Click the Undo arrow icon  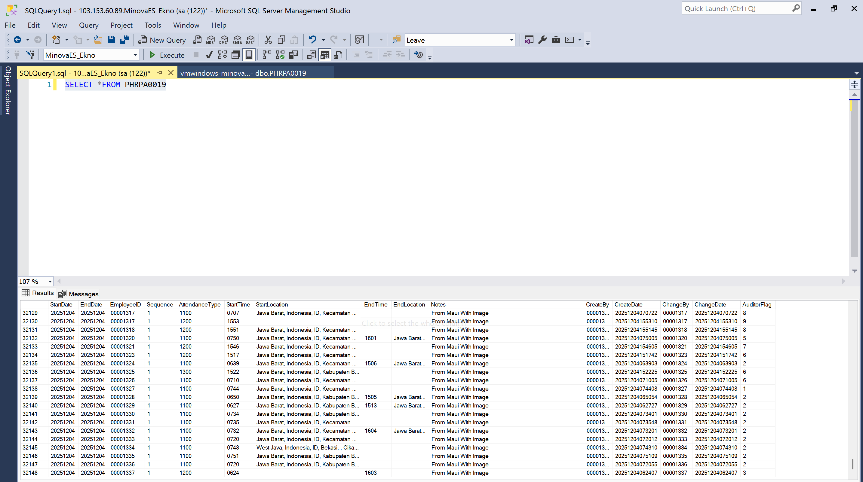click(x=312, y=40)
